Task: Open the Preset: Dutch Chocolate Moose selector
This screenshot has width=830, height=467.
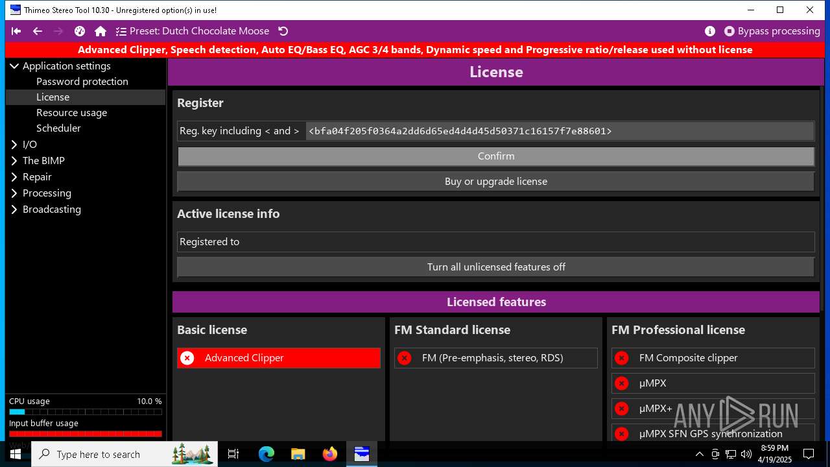Action: [x=193, y=31]
